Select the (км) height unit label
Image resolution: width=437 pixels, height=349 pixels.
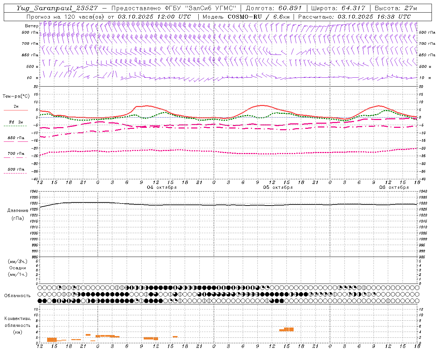pos(18,332)
